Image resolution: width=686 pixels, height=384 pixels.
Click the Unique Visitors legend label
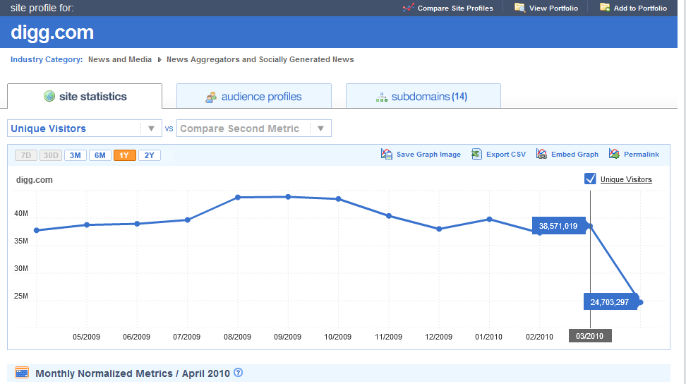click(626, 179)
